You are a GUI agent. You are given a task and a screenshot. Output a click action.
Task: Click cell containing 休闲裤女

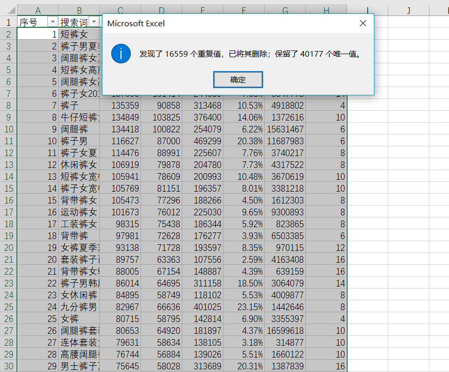pos(79,164)
